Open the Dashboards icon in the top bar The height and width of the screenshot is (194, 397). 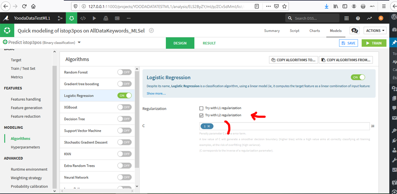click(117, 18)
